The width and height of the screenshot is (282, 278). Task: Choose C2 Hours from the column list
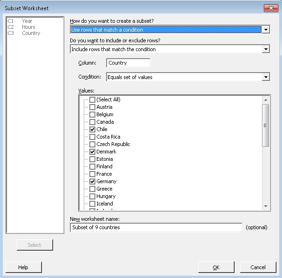point(28,27)
